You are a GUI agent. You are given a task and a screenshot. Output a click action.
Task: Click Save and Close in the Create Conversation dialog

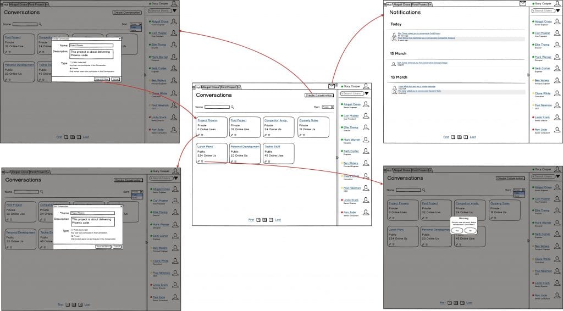coord(102,79)
